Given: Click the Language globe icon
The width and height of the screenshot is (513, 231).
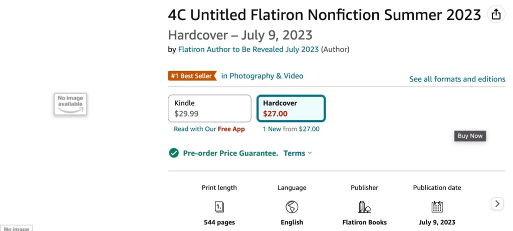Looking at the screenshot, I should pyautogui.click(x=292, y=207).
